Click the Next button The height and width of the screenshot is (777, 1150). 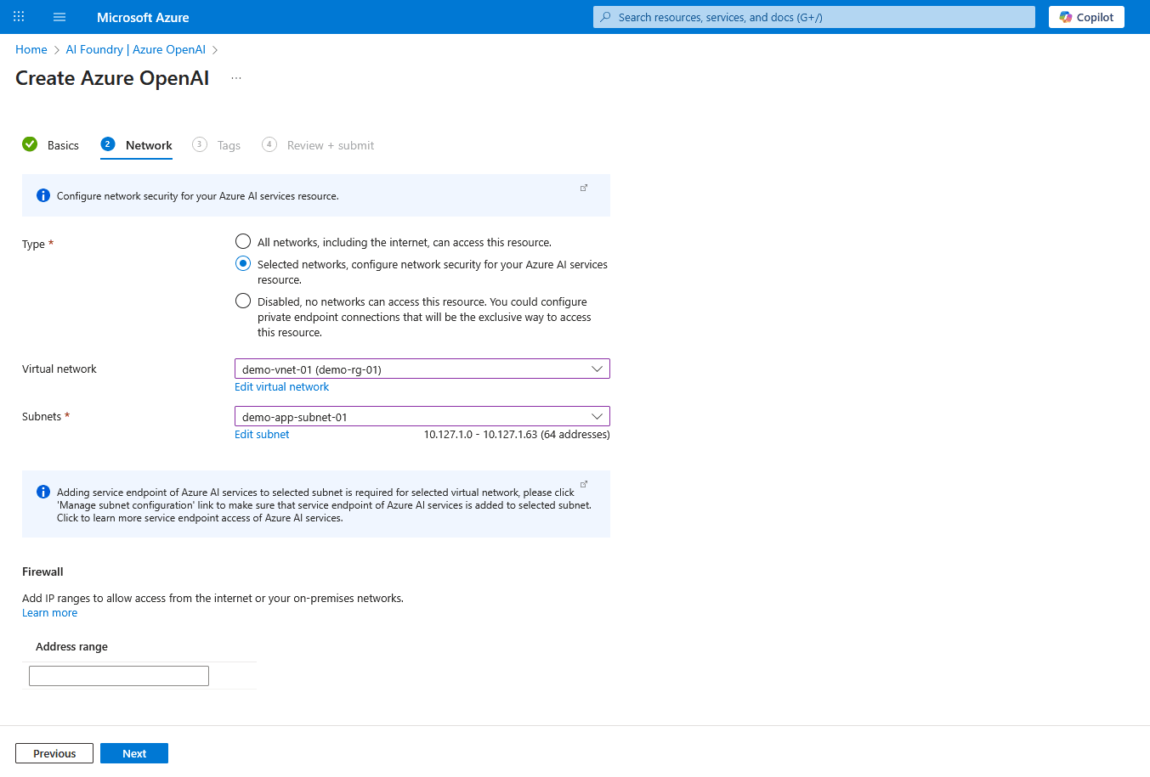[133, 752]
